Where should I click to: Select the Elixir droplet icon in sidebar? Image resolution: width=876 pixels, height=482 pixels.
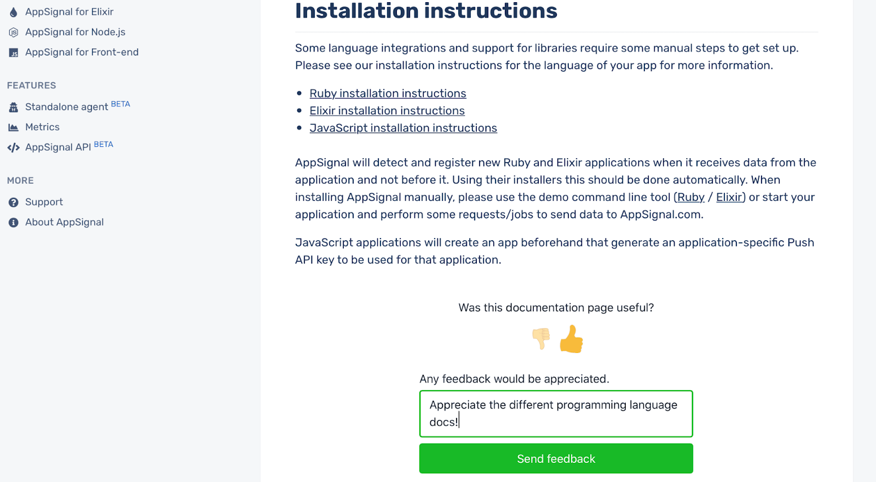[13, 11]
